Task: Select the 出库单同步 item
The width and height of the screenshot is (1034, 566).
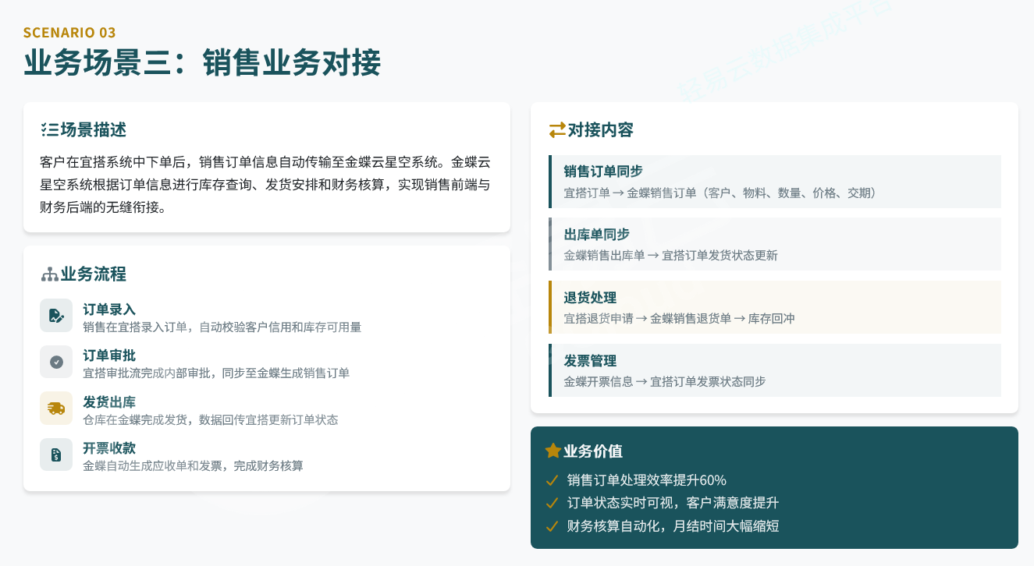Action: [775, 244]
